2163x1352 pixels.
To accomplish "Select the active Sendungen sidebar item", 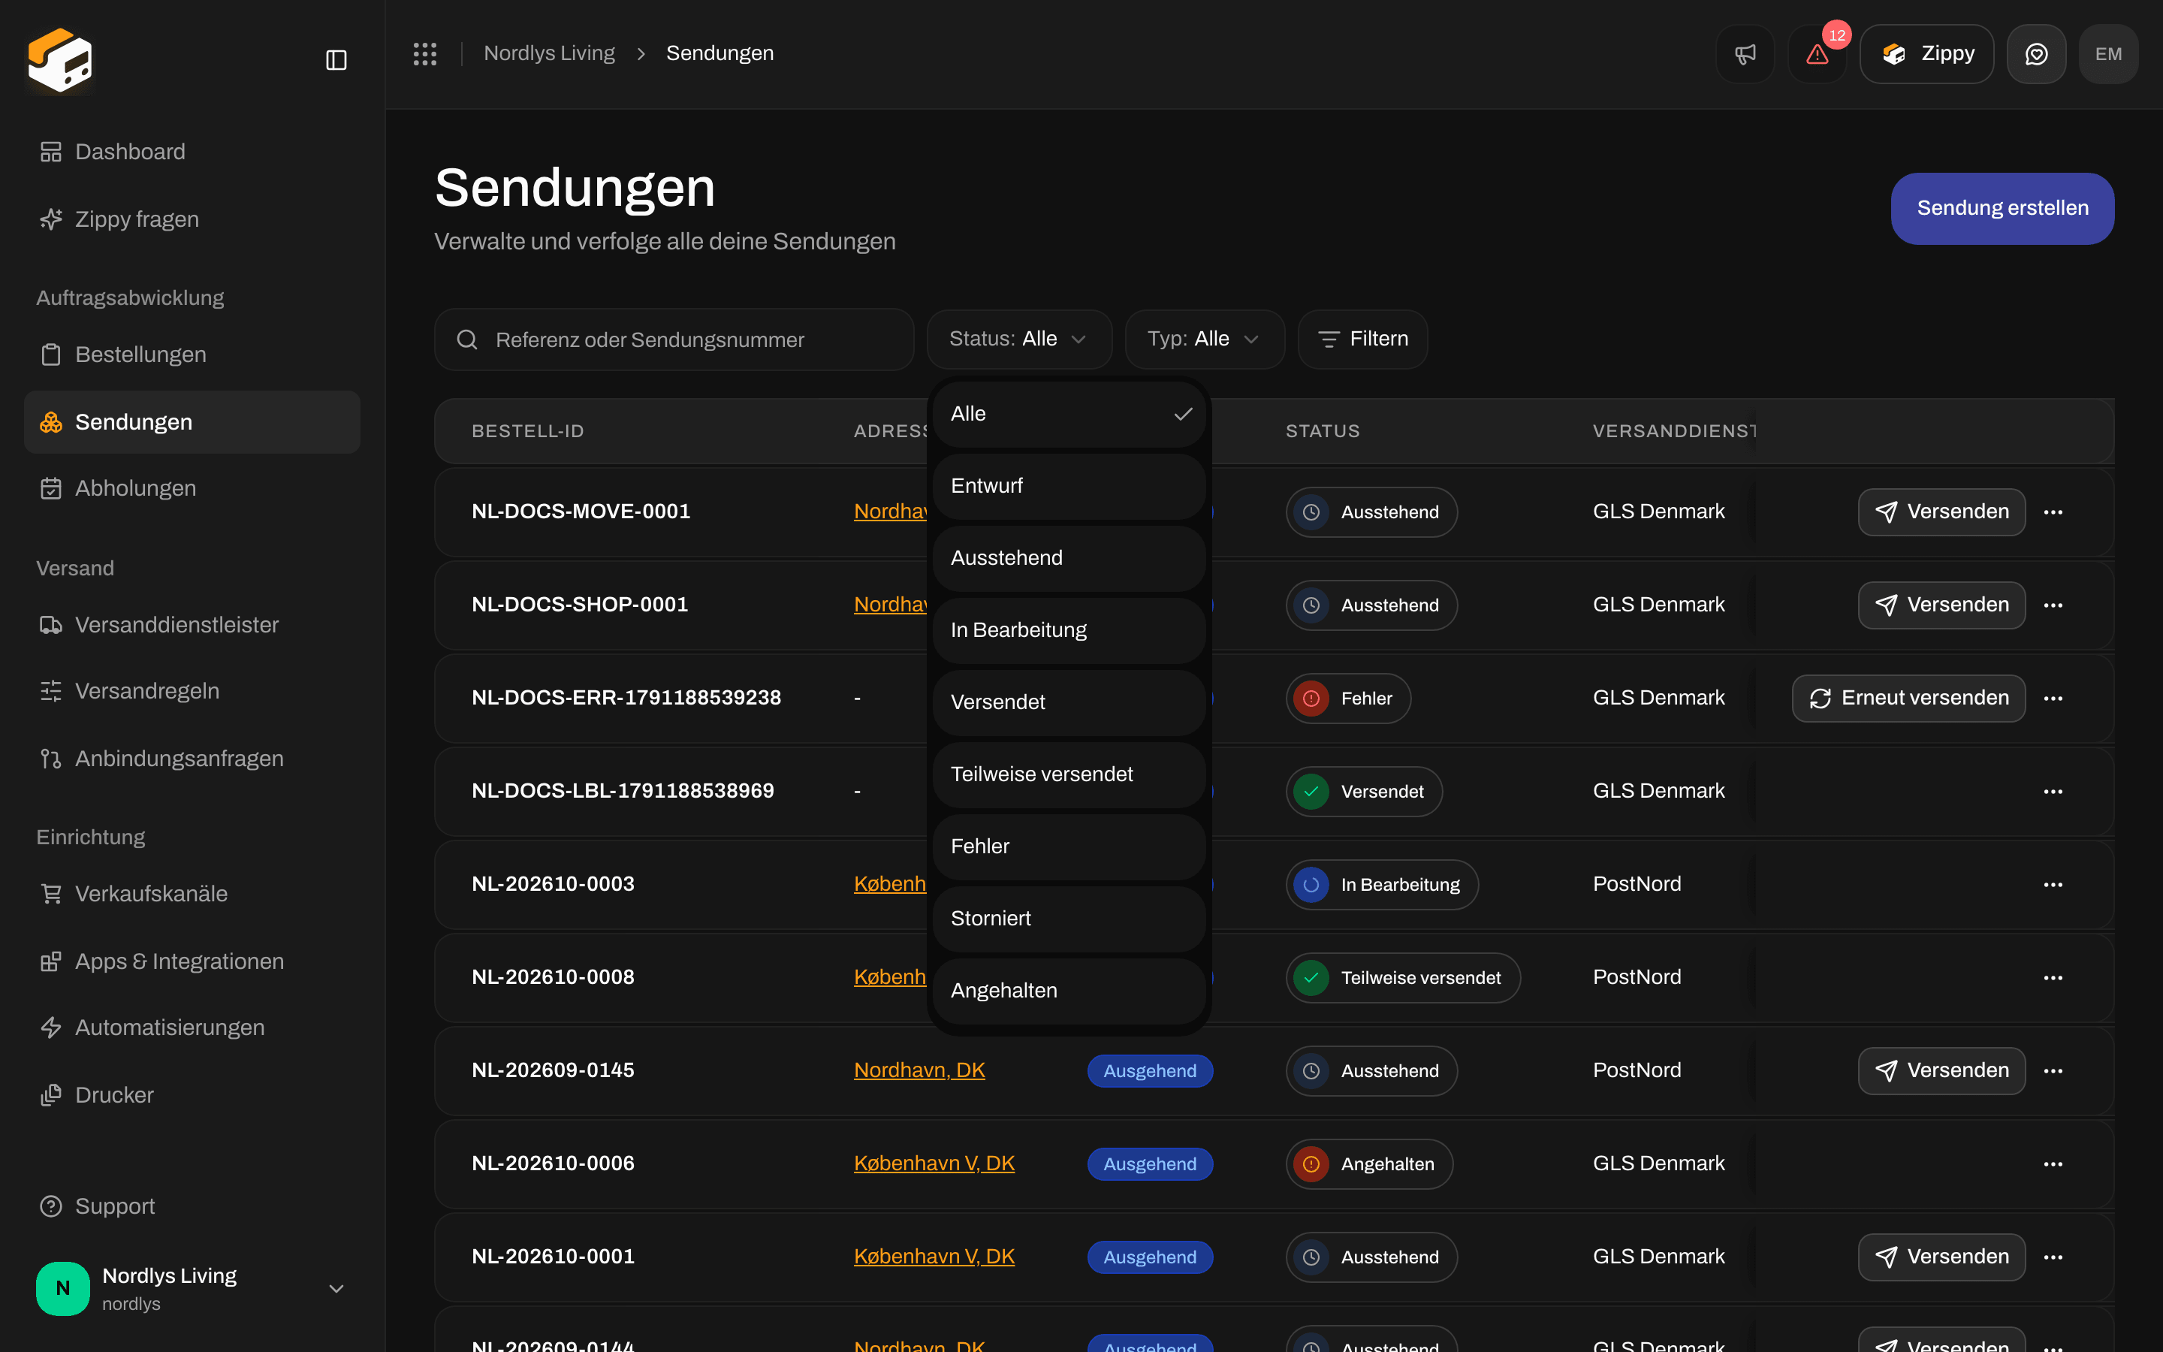I will tap(192, 422).
